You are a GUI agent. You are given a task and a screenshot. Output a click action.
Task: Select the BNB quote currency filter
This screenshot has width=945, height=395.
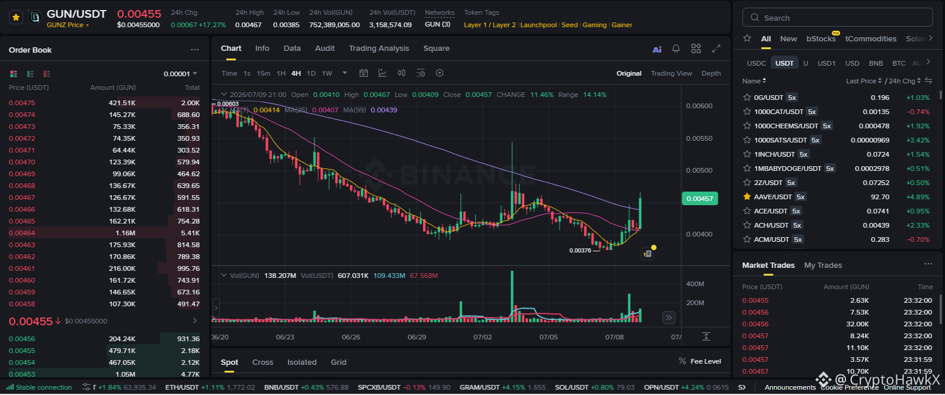[x=876, y=63]
